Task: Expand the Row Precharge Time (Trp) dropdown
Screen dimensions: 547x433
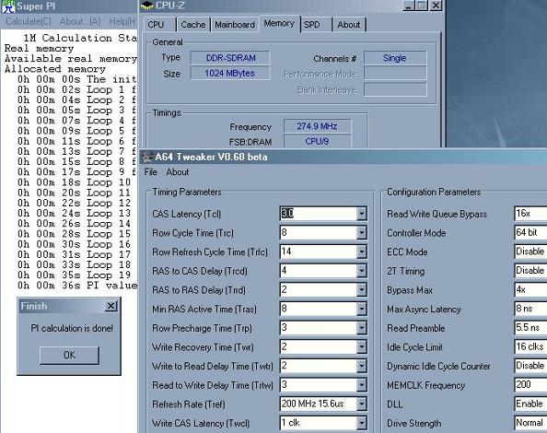Action: pos(361,328)
